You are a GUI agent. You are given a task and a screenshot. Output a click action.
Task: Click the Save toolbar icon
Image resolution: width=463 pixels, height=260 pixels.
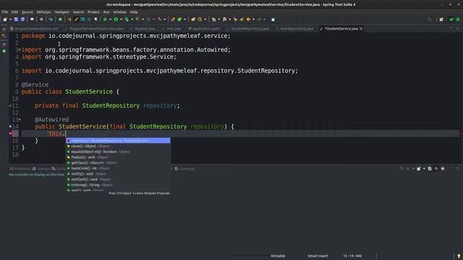pos(16,19)
